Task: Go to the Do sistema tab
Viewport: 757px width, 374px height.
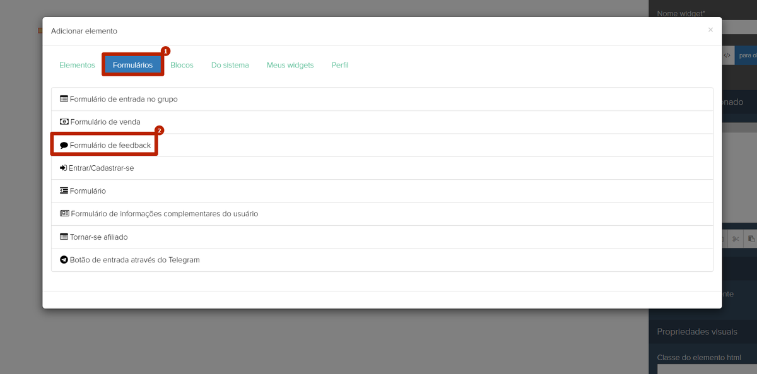Action: click(x=230, y=65)
